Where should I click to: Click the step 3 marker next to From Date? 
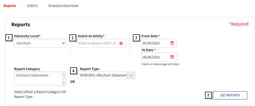(x=136, y=38)
